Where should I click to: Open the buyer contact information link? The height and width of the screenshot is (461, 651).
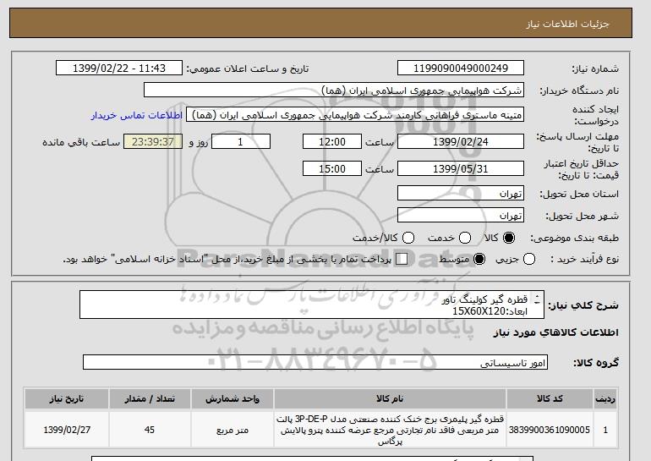[x=137, y=115]
